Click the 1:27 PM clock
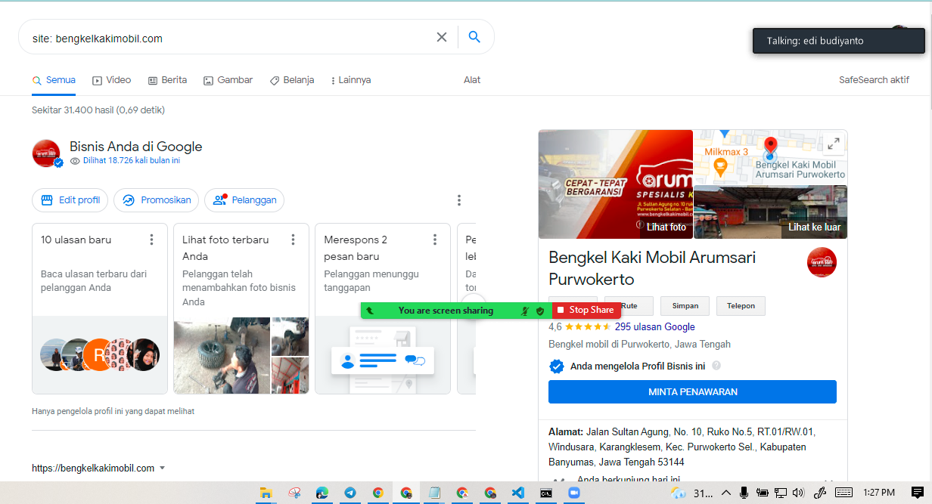The width and height of the screenshot is (932, 504). (879, 493)
